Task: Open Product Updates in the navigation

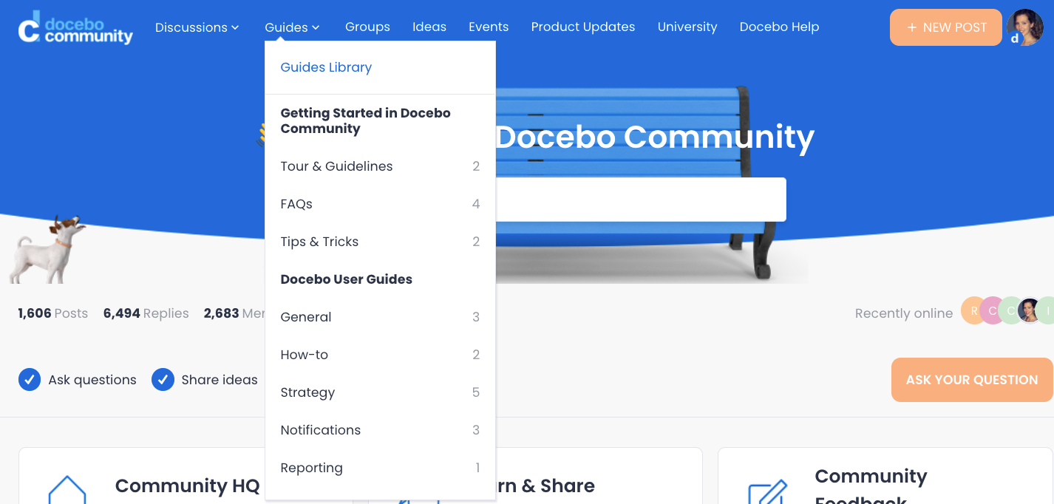Action: [583, 27]
